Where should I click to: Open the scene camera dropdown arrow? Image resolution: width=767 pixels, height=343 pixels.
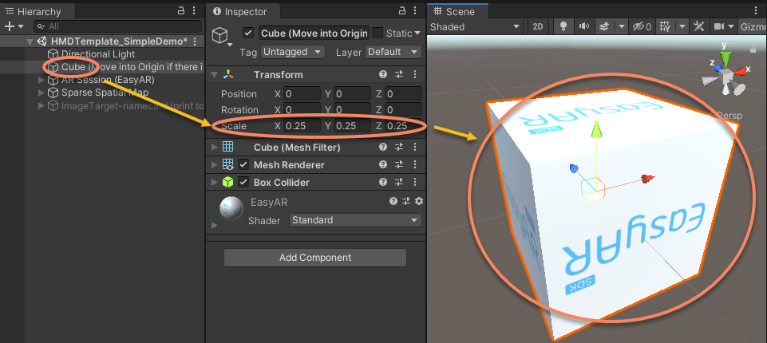point(731,26)
